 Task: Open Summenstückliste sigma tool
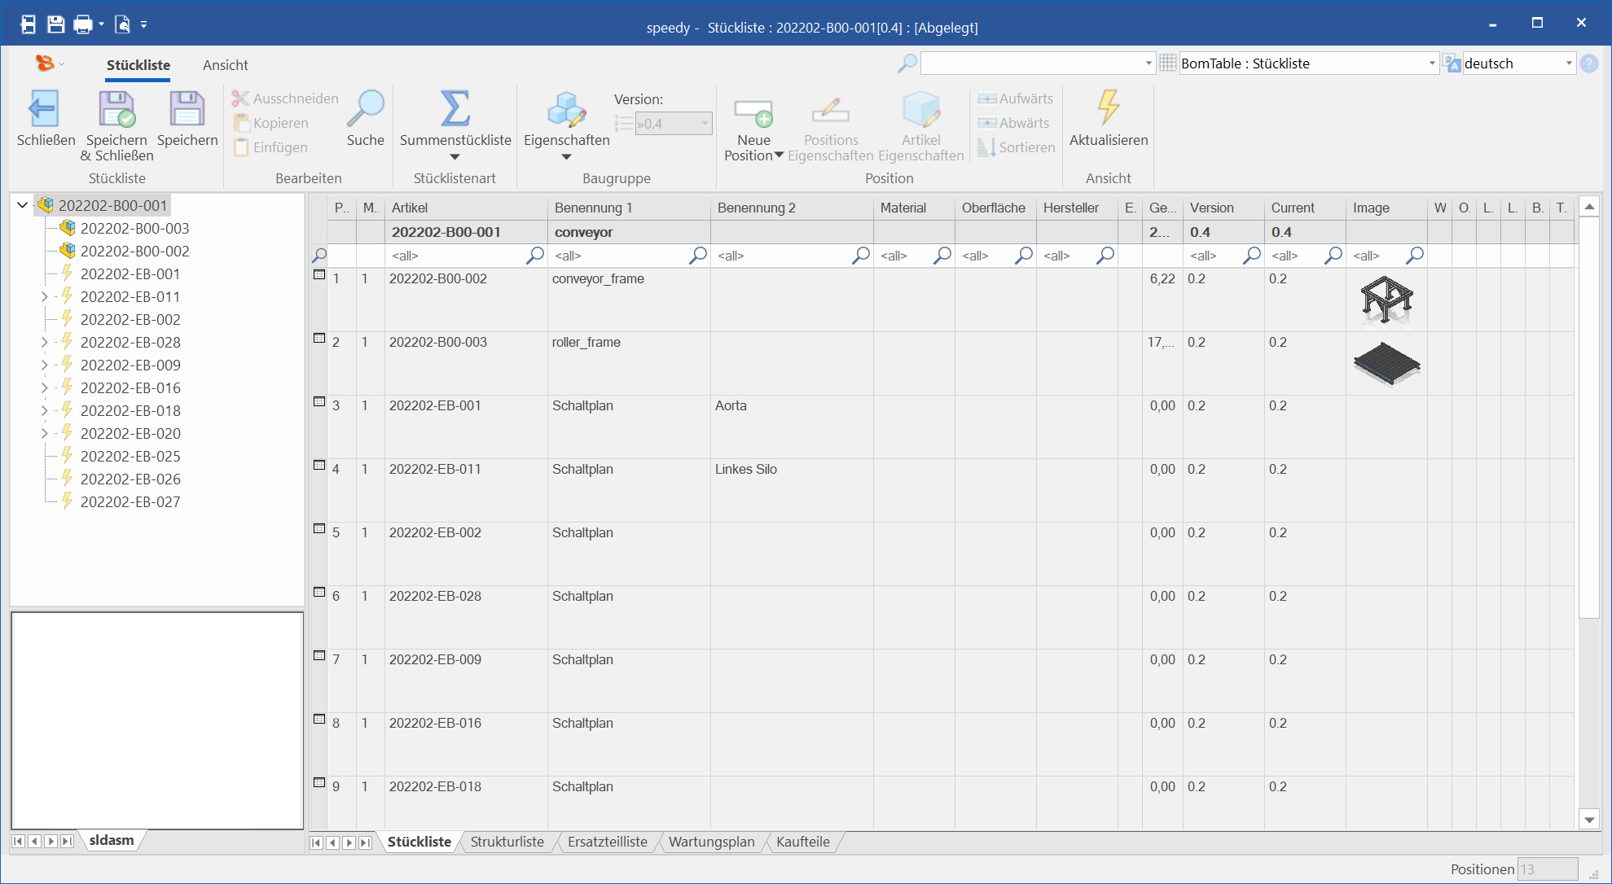click(x=455, y=109)
